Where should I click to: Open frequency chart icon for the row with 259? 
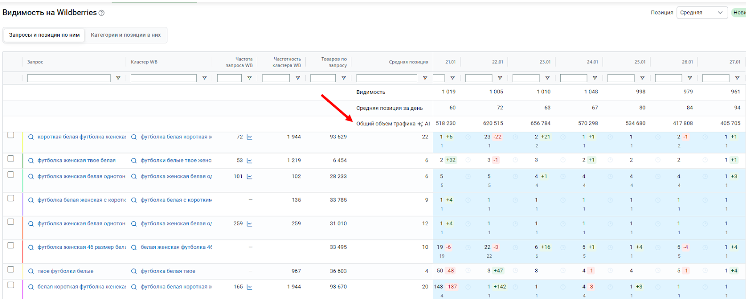pyautogui.click(x=249, y=224)
